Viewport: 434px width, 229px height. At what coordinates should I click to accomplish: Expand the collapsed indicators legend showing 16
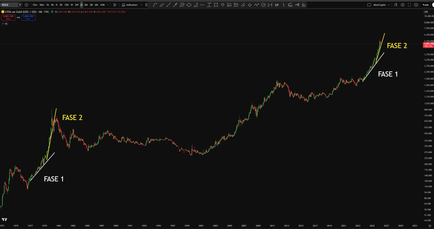(x=5, y=24)
